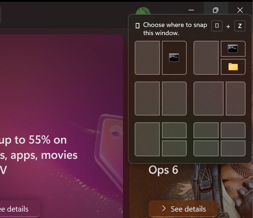Snap window to left zone of three-zone layout

[206, 58]
